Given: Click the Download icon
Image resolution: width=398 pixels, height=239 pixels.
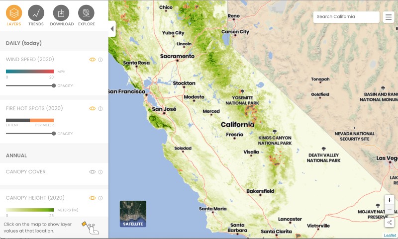Looking at the screenshot, I should tap(61, 12).
